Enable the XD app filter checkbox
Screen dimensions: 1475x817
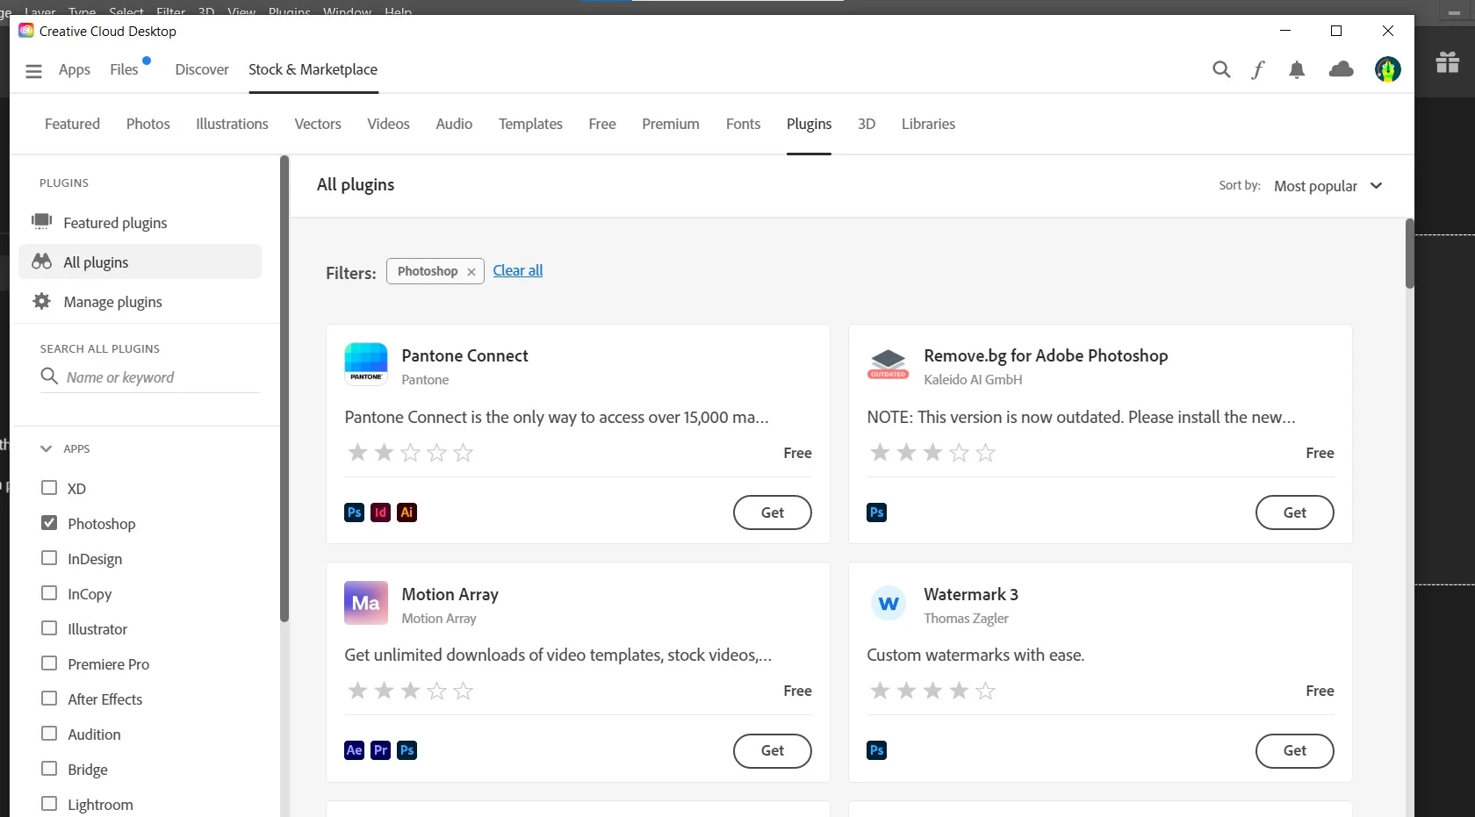coord(49,488)
